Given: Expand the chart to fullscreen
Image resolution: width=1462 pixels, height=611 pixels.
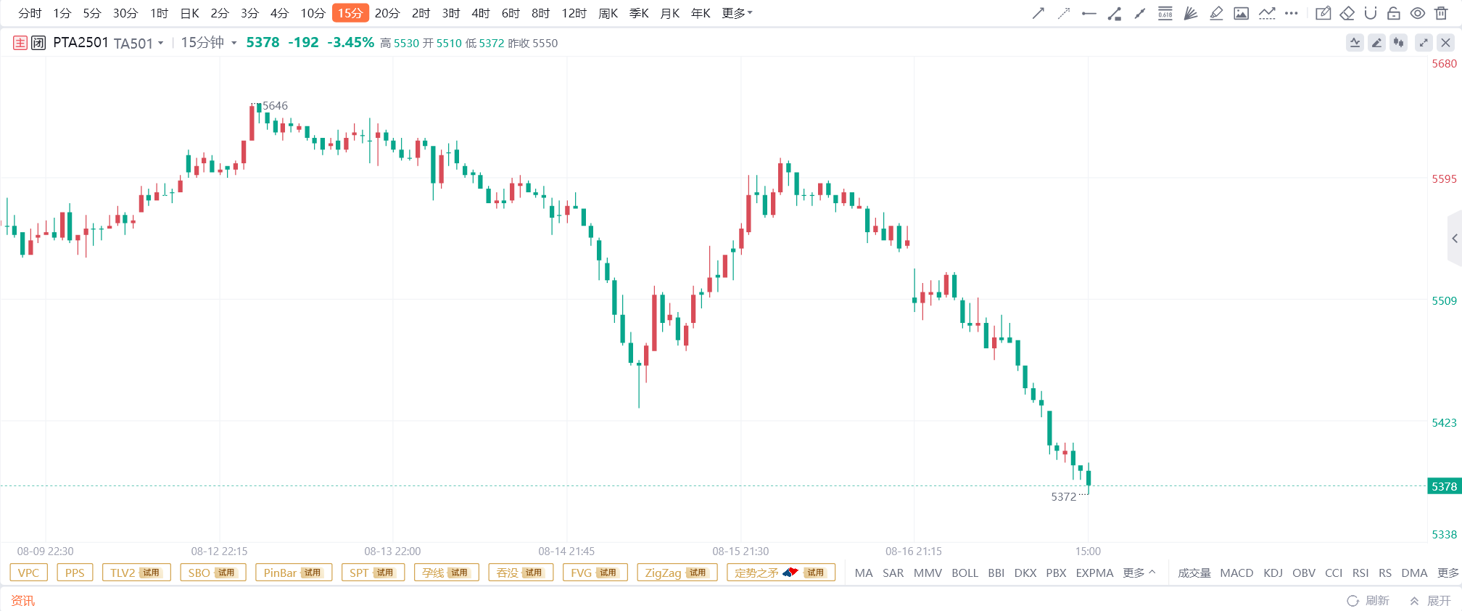Looking at the screenshot, I should tap(1424, 43).
